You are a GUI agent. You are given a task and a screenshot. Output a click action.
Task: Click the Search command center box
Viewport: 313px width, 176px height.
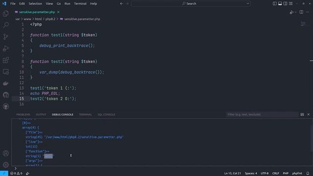191,3
